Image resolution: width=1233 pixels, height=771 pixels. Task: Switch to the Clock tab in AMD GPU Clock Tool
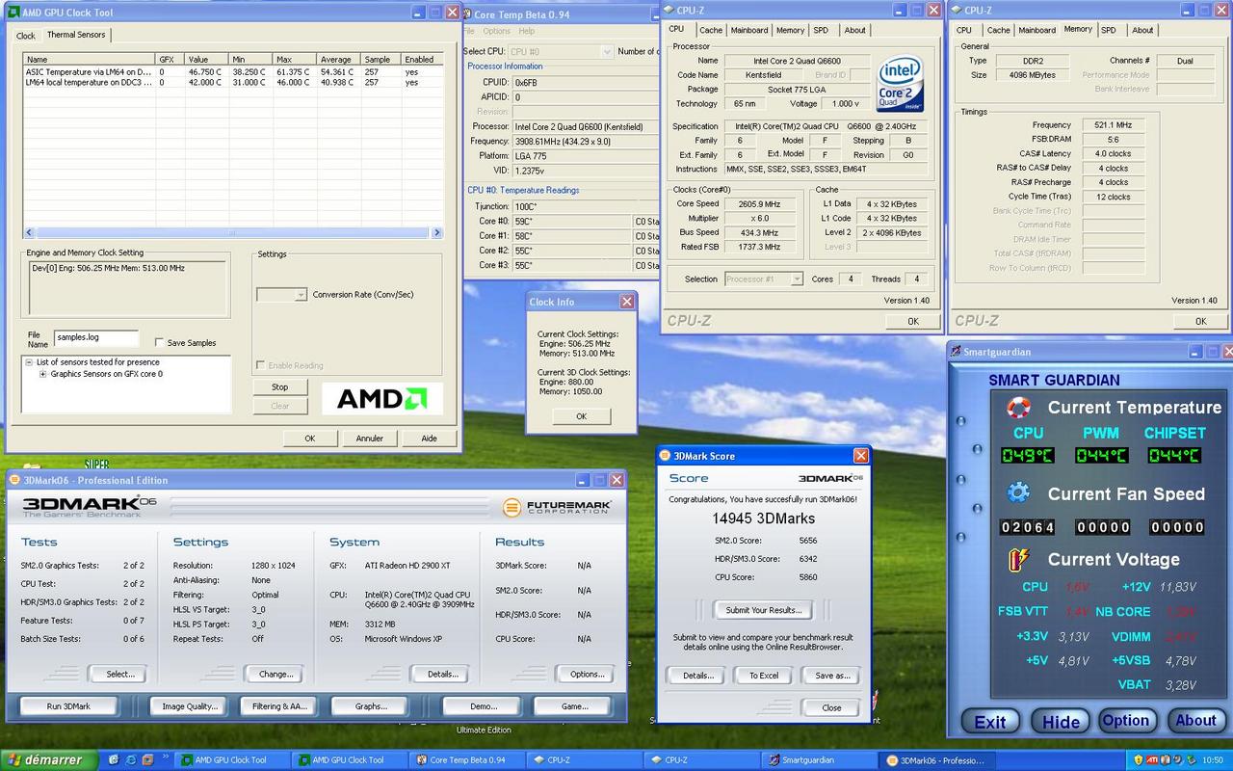(x=26, y=36)
